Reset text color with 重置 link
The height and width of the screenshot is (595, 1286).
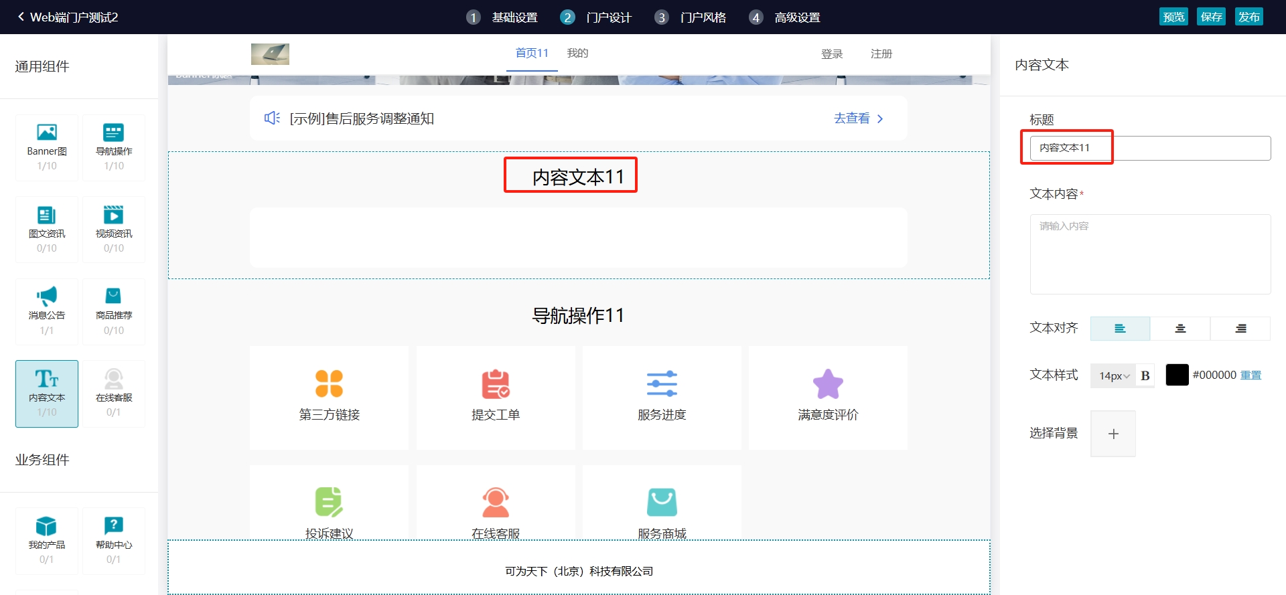click(1251, 375)
